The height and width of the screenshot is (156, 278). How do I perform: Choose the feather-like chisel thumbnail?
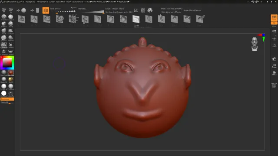(162, 19)
